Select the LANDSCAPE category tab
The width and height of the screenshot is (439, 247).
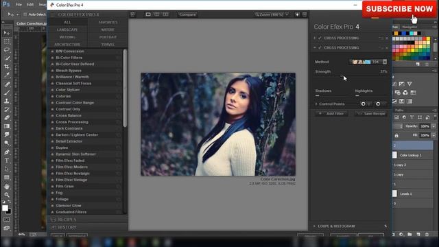[67, 30]
